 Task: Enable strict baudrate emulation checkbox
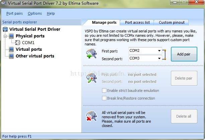pos(104,90)
